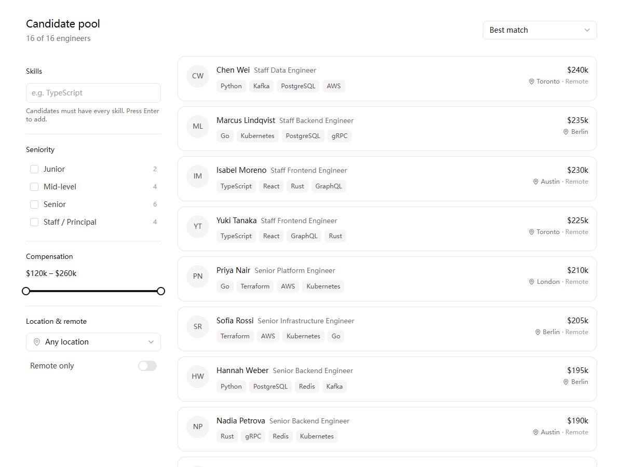Click the CW avatar for Chen Wei
The image size is (623, 467).
click(x=198, y=76)
